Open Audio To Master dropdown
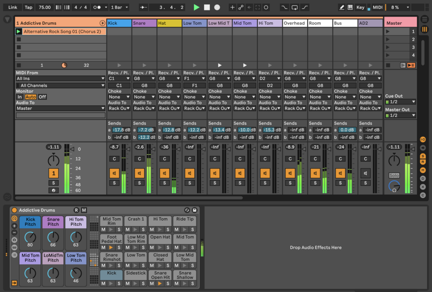Viewport: 432px width, 292px height. click(60, 108)
